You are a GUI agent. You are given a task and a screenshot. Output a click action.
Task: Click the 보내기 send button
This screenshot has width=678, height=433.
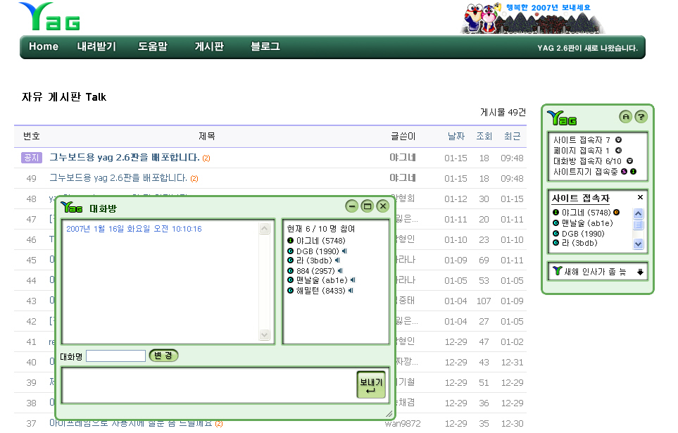(x=370, y=384)
